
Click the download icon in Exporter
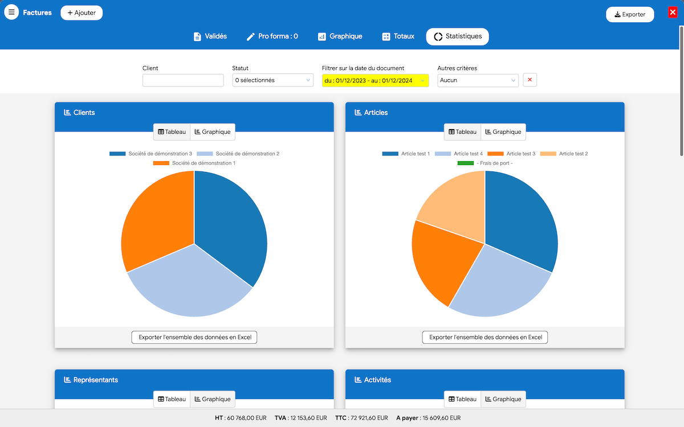pos(617,14)
